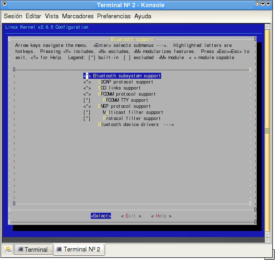Click the 'Linux Kernel v2.6.5 Configuration' heading
This screenshot has height=260, width=275.
[x=47, y=27]
